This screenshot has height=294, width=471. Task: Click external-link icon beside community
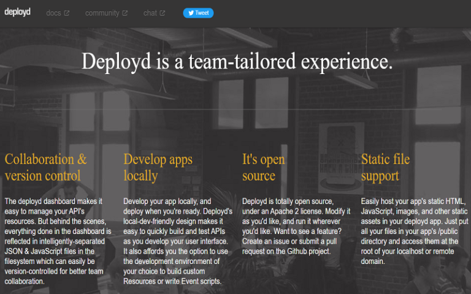pos(125,13)
